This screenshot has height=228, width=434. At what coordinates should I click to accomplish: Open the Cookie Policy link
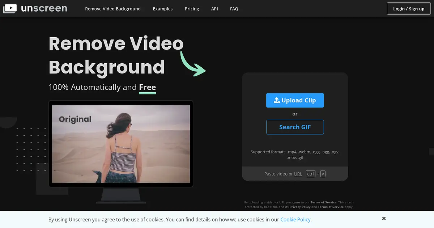click(295, 219)
